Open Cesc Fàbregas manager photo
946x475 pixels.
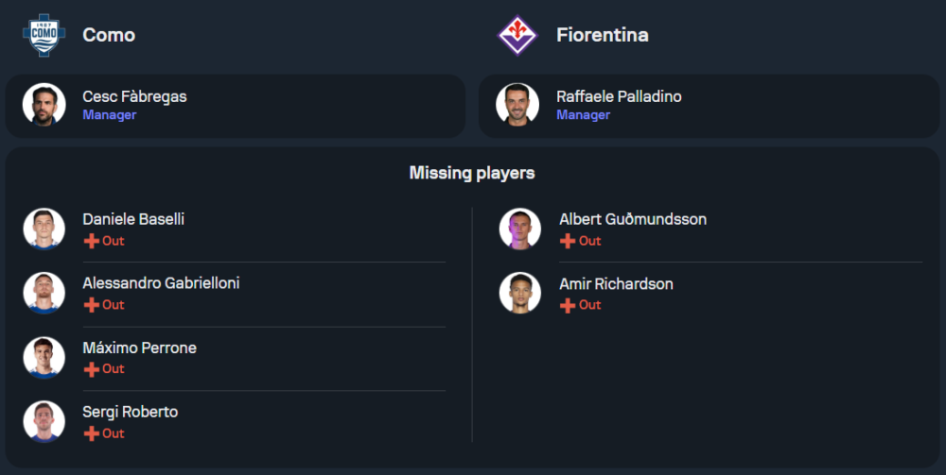[44, 105]
